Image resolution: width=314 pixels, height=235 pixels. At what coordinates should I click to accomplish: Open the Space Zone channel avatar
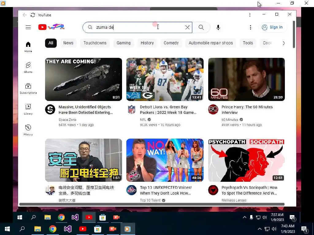point(50,109)
